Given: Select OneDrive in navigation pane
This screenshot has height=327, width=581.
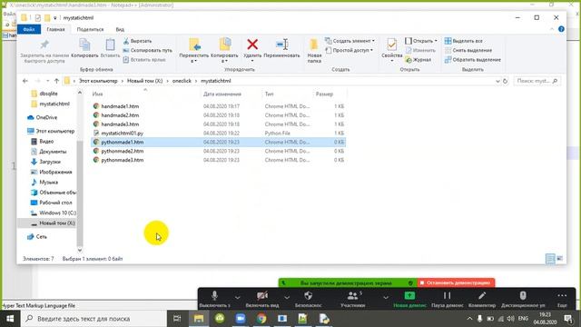Looking at the screenshot, I should pos(46,117).
